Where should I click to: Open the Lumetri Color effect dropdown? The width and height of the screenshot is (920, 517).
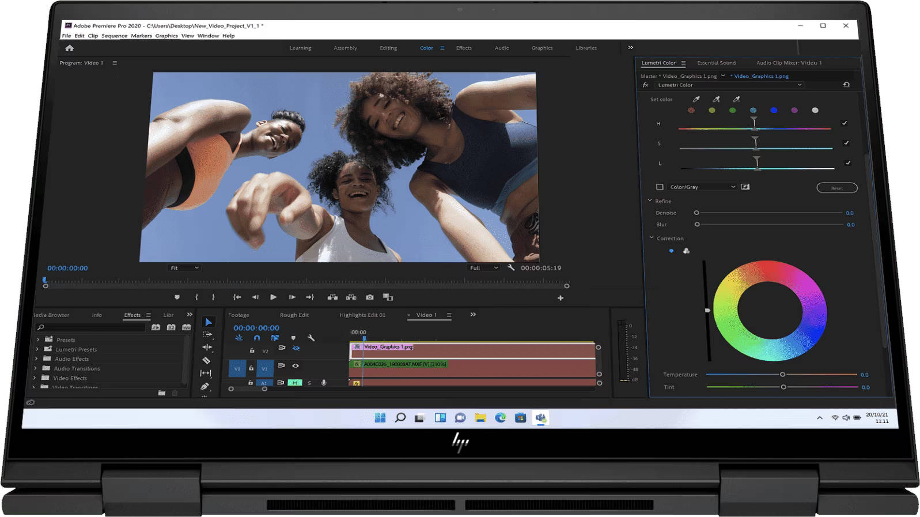[x=729, y=85]
